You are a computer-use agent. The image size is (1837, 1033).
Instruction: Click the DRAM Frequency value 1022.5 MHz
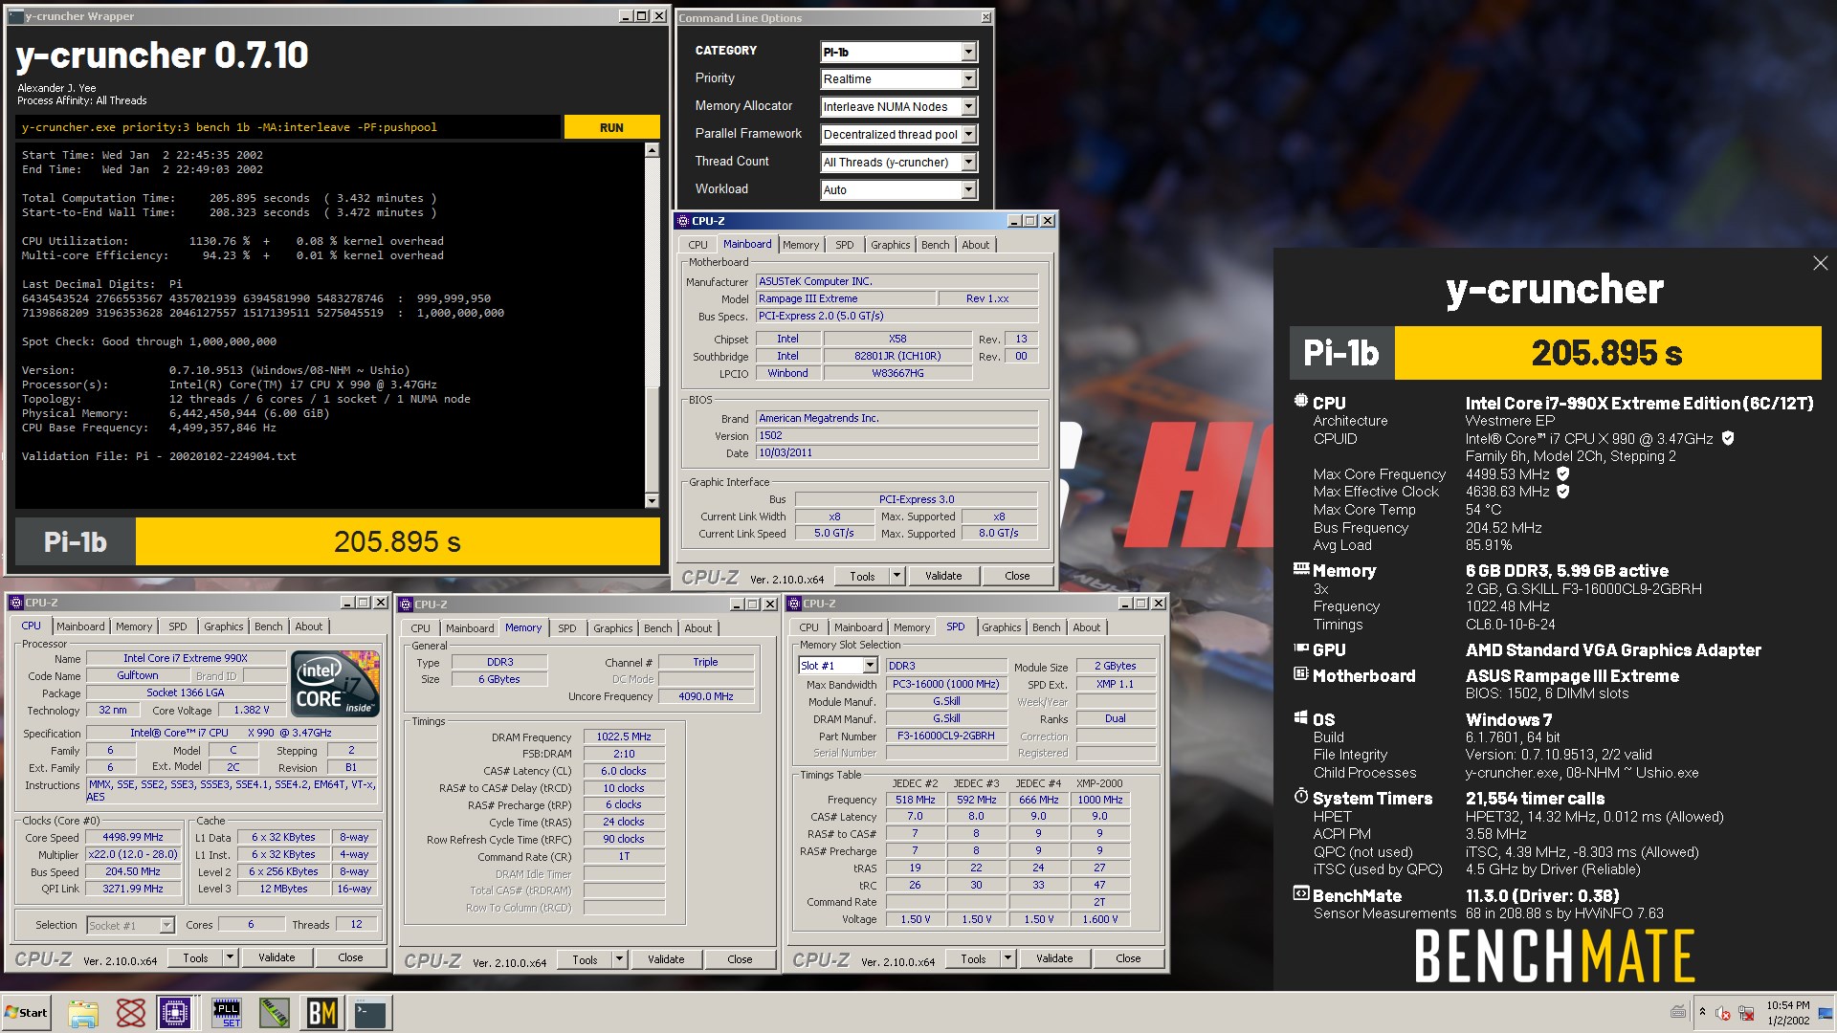coord(624,736)
